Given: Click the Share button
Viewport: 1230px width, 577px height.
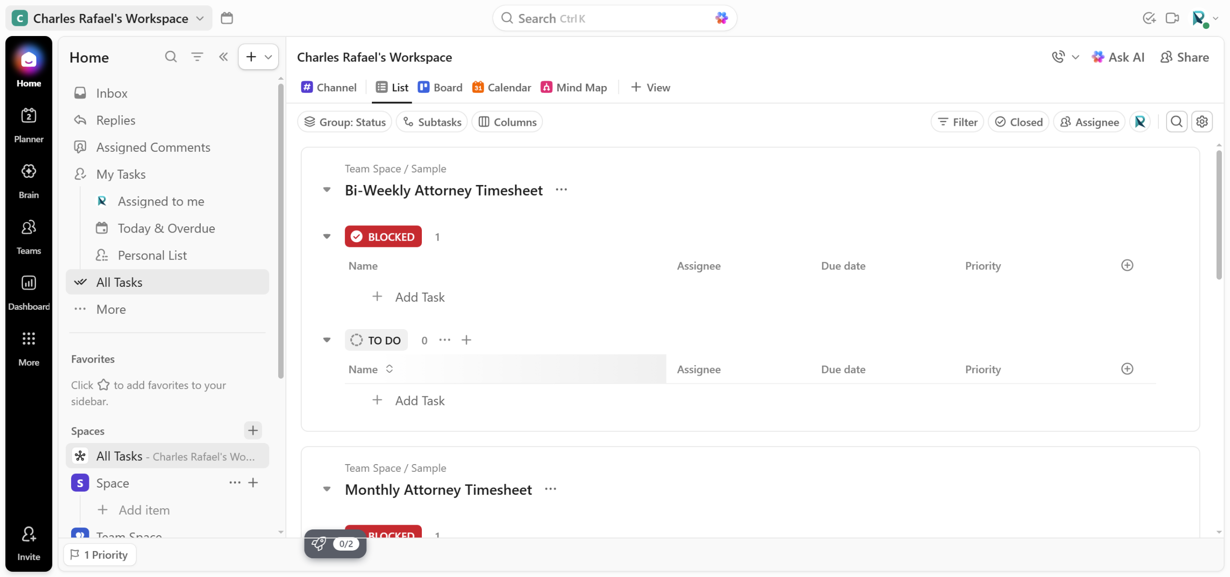Looking at the screenshot, I should (1184, 57).
